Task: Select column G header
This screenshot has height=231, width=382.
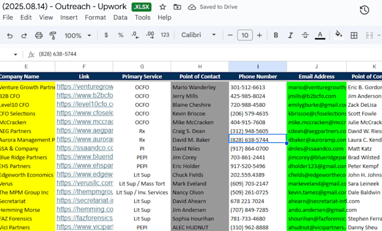Action: (142, 66)
